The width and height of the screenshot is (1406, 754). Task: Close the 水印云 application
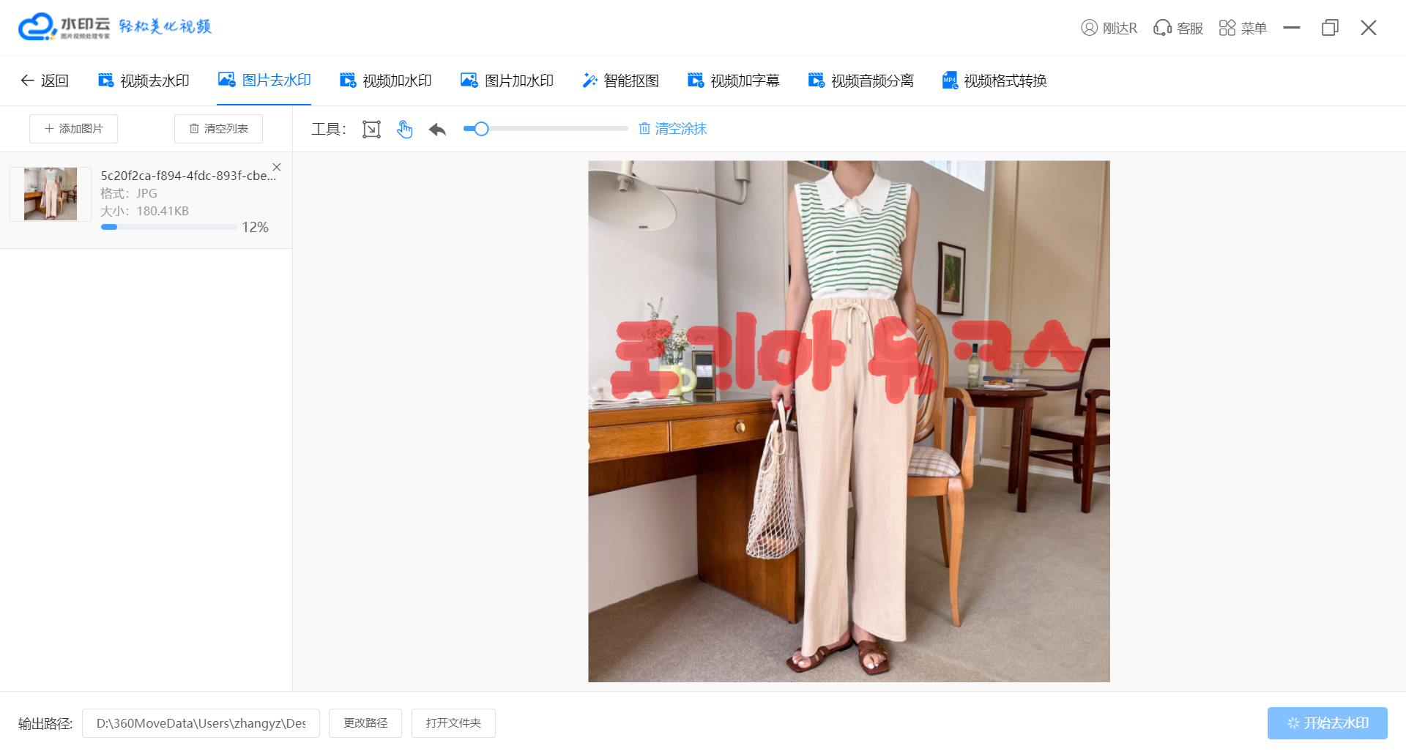point(1369,28)
